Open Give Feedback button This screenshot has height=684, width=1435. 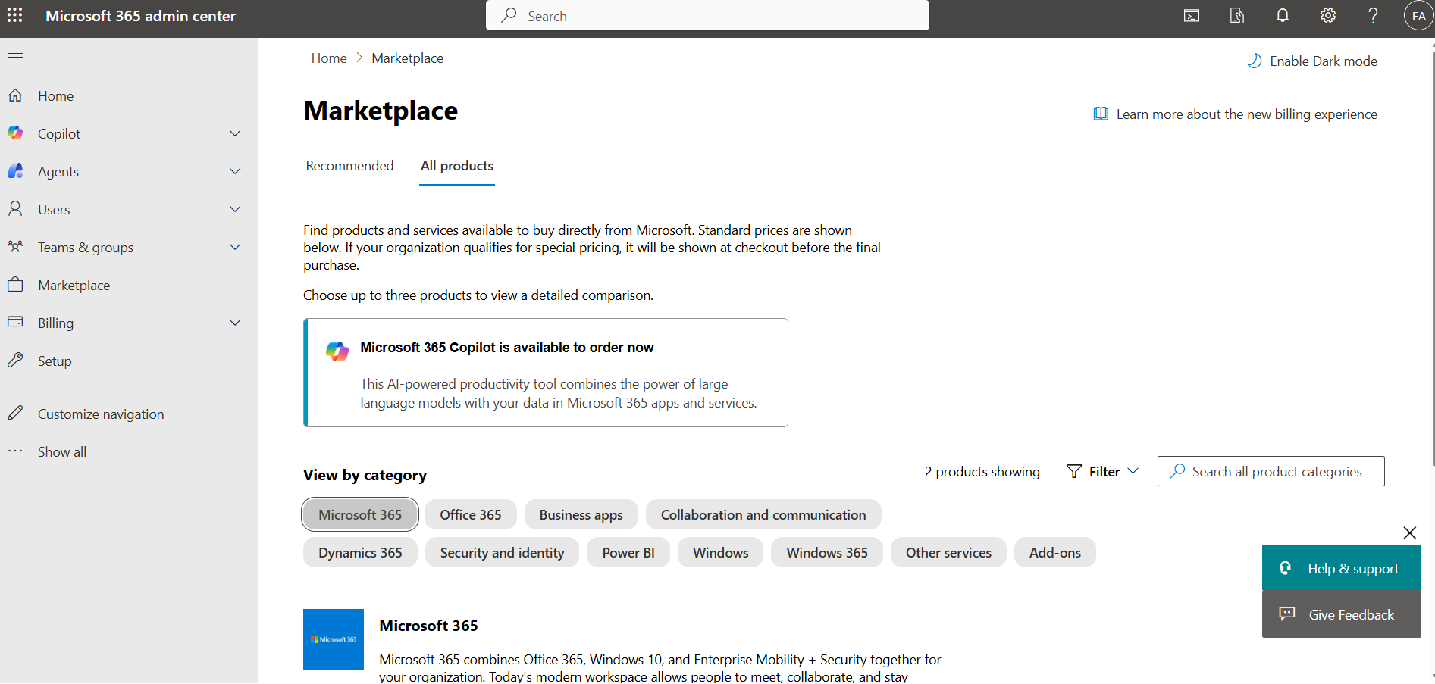(x=1342, y=614)
